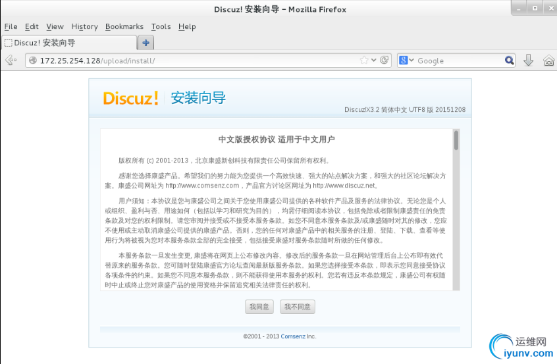Click the browser back arrow button
The width and height of the screenshot is (557, 364).
click(x=11, y=60)
